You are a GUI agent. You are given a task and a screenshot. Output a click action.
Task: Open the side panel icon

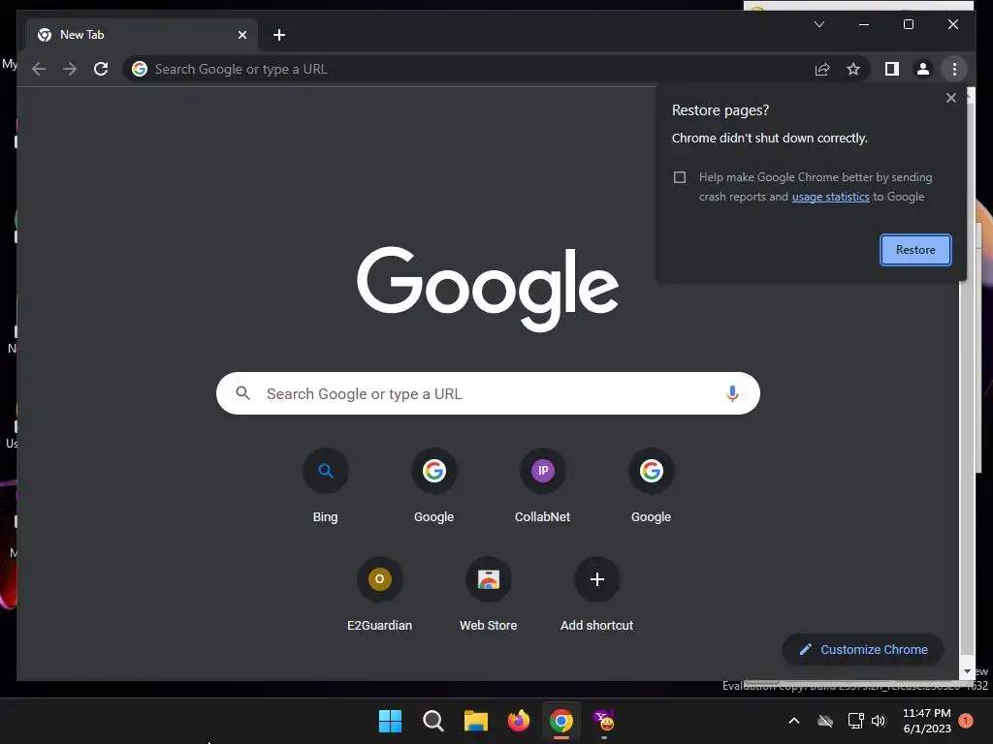[x=892, y=69]
